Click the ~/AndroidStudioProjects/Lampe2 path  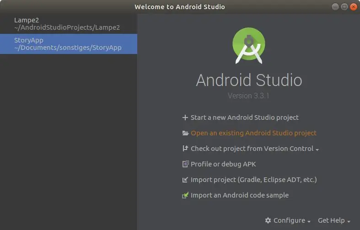click(67, 27)
